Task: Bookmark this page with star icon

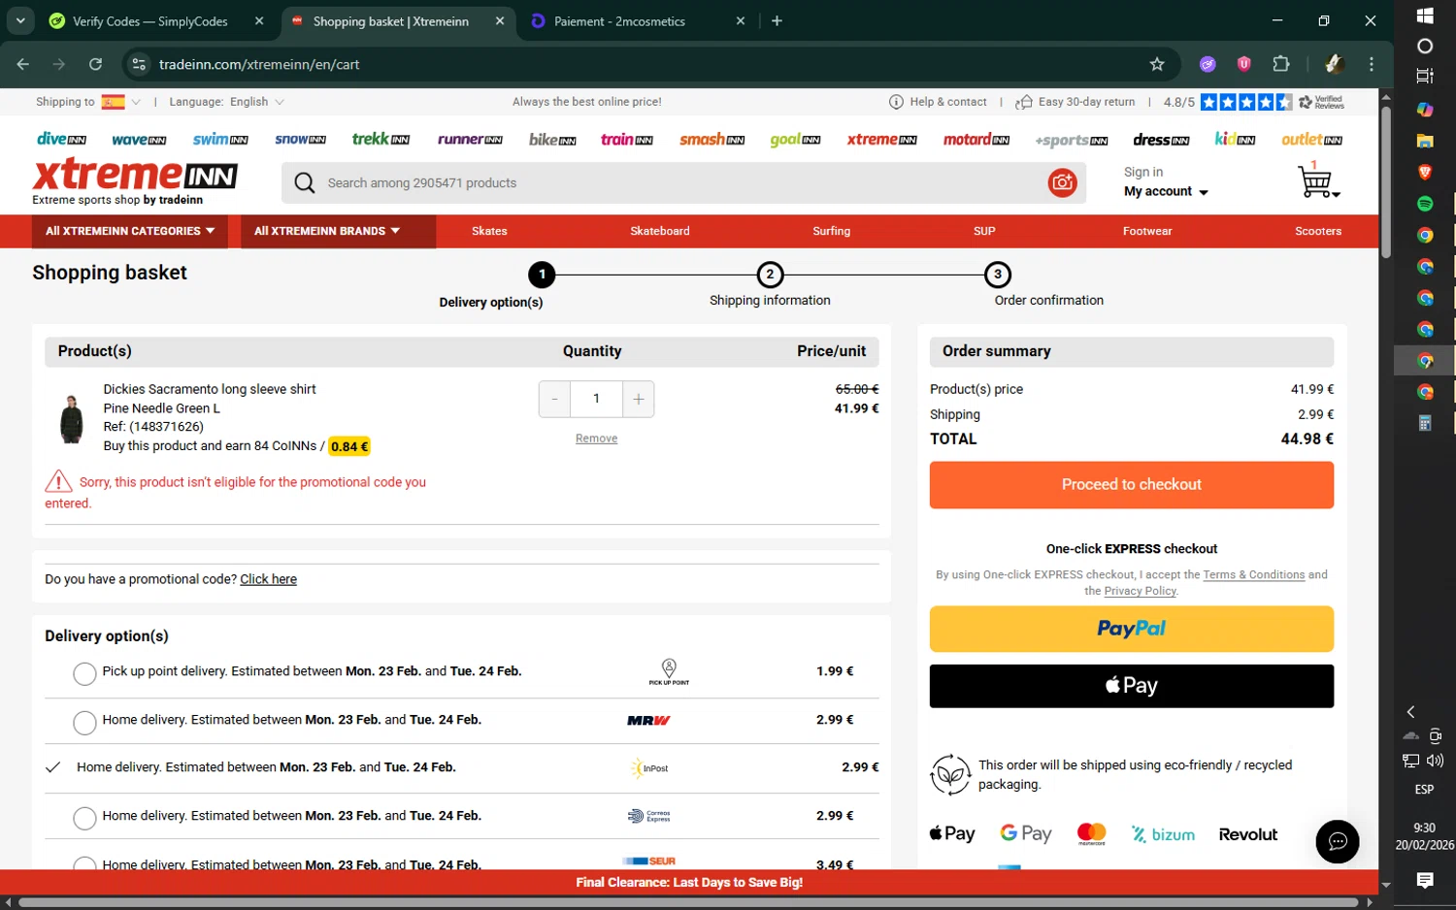Action: coord(1157,64)
